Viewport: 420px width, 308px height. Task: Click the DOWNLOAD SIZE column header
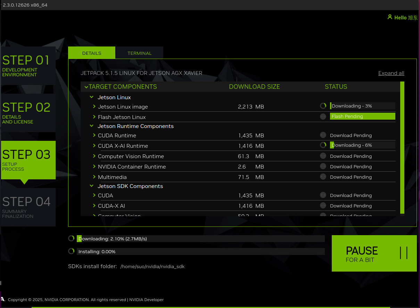254,87
